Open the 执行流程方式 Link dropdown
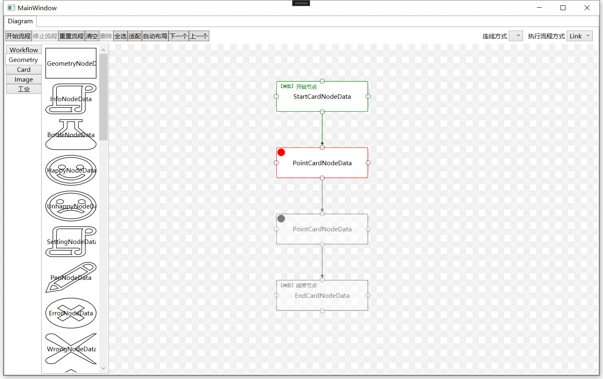The height and width of the screenshot is (379, 603). [x=580, y=36]
